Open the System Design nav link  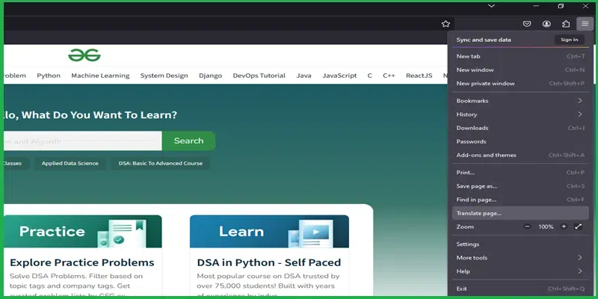164,75
